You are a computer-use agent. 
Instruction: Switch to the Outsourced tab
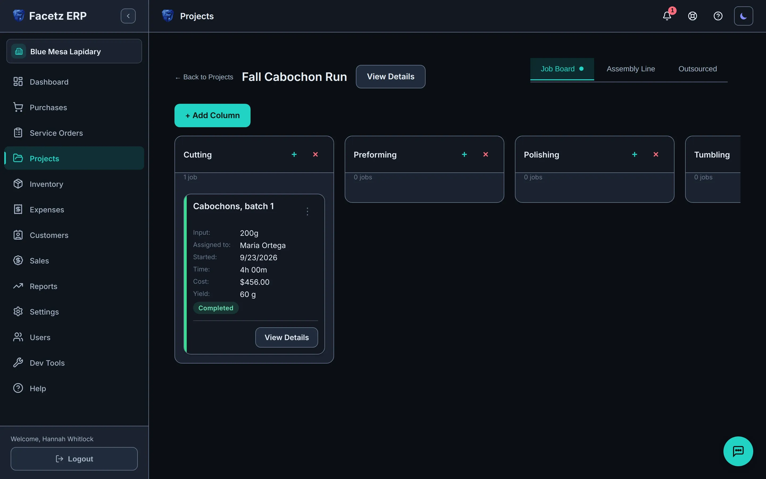pyautogui.click(x=697, y=69)
